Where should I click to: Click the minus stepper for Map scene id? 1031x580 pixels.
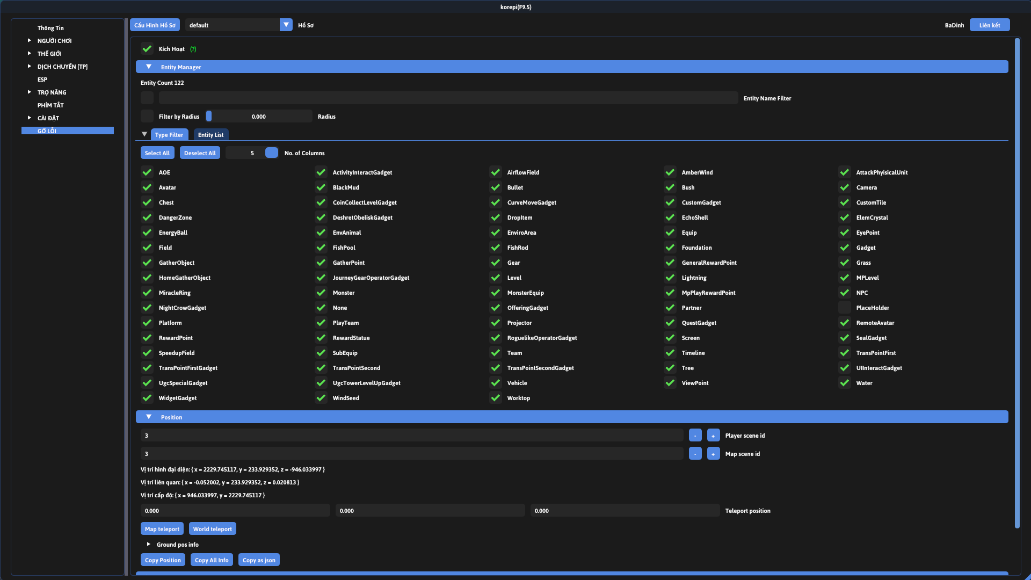pos(695,454)
